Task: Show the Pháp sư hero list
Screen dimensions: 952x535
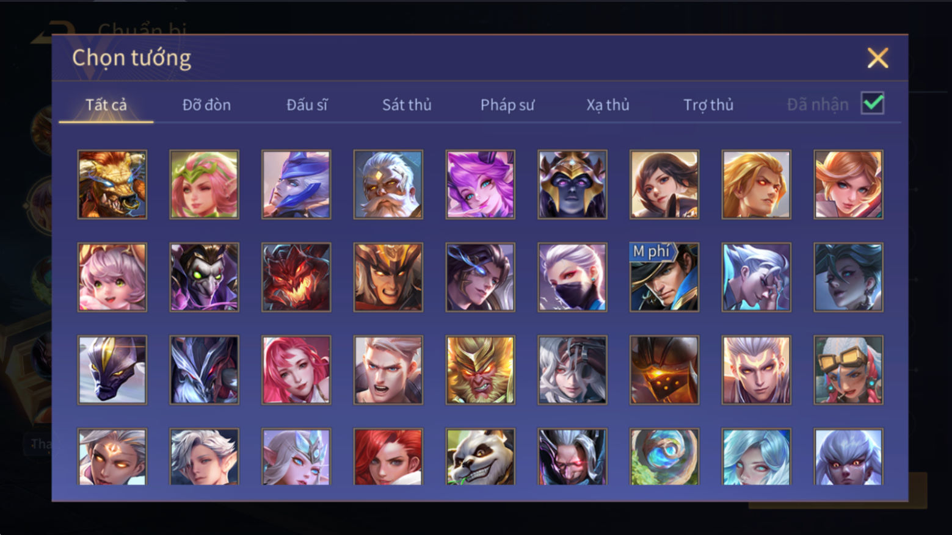Action: point(507,105)
